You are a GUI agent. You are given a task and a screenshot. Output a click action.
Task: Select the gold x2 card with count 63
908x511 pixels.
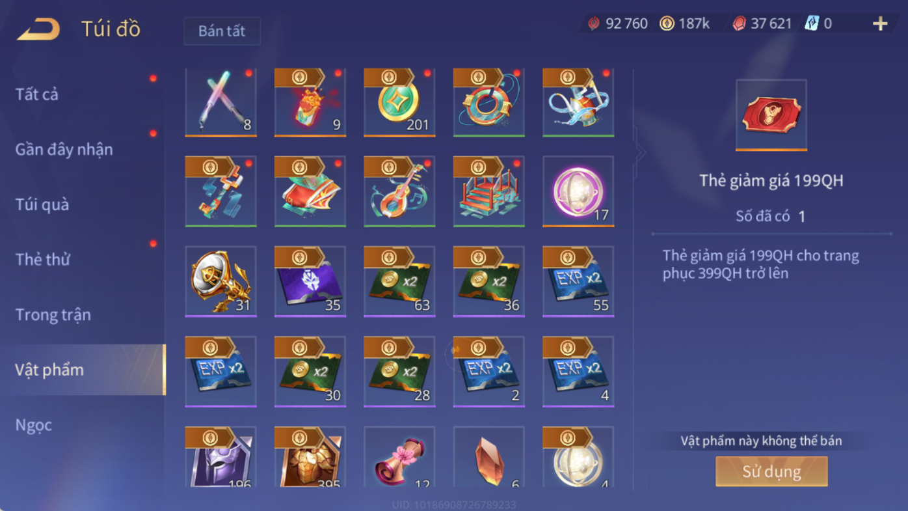click(x=399, y=281)
